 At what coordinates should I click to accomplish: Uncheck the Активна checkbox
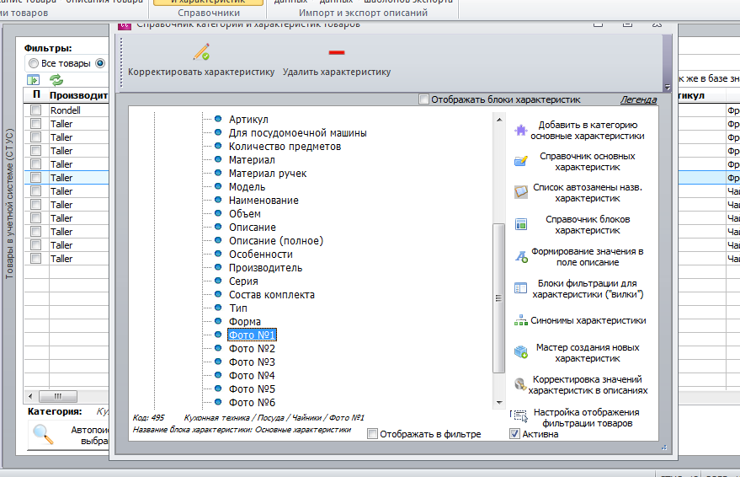515,433
